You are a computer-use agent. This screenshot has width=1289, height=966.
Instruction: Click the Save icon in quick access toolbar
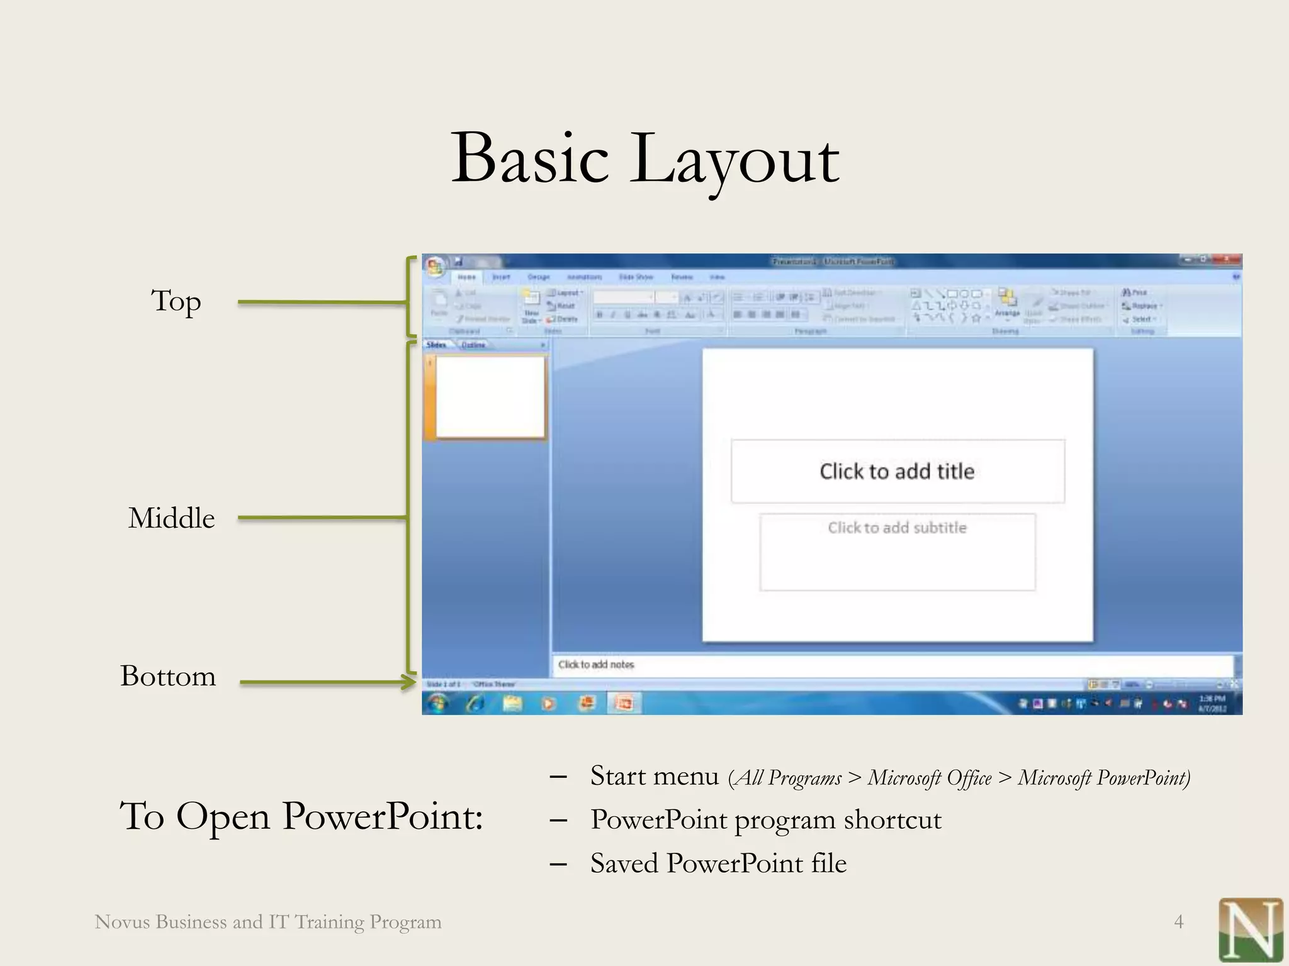[458, 261]
